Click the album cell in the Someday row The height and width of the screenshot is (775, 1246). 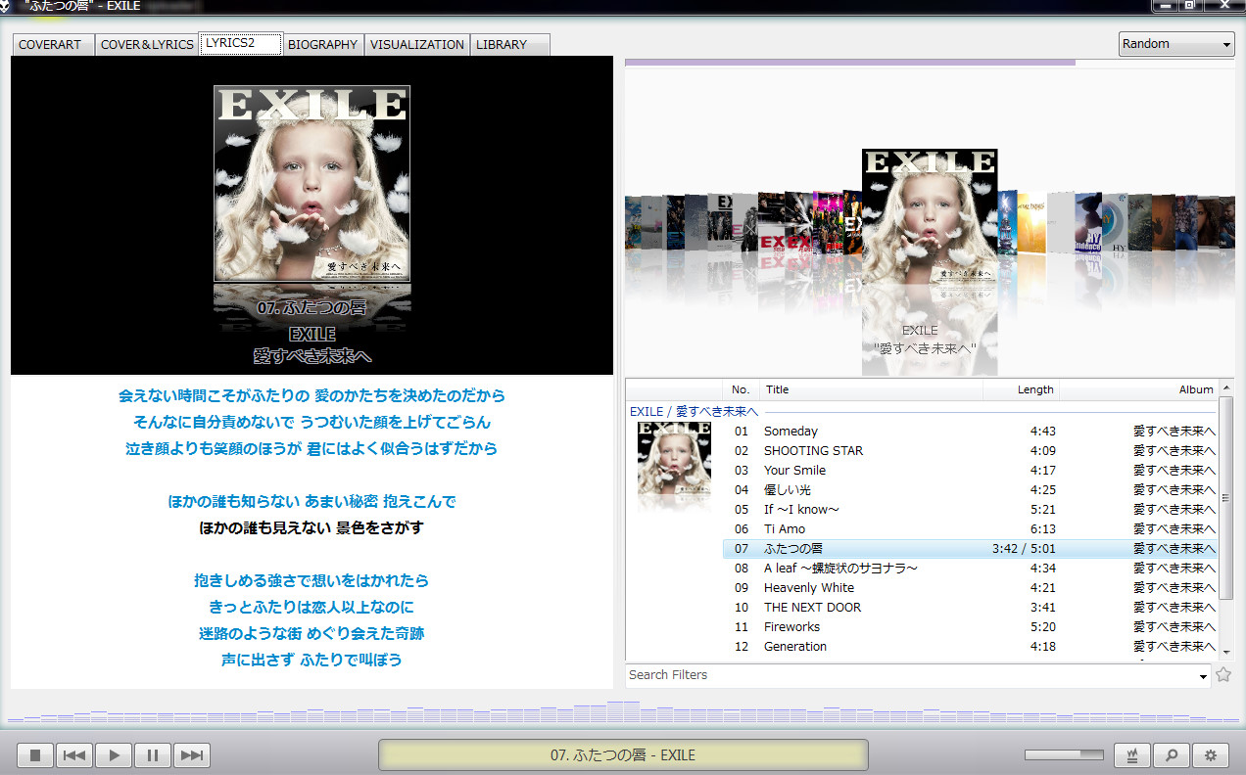pyautogui.click(x=1174, y=432)
